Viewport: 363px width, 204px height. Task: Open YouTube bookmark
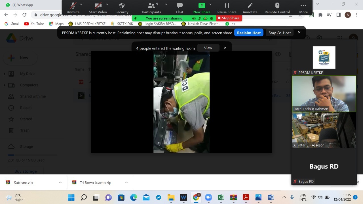[34, 24]
